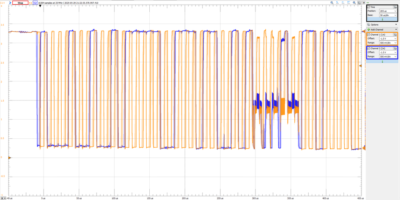Click the Channel 1 (1±) label
The width and height of the screenshot is (400, 200).
(x=378, y=34)
